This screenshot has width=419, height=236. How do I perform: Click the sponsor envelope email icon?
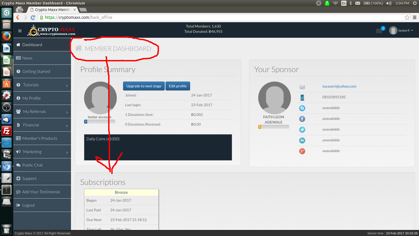pyautogui.click(x=302, y=87)
